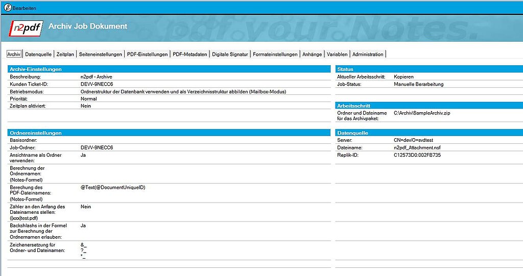Click the 'Berechnung der Ordnernamen' label
Viewport: 523px width, 276px height.
[x=27, y=173]
